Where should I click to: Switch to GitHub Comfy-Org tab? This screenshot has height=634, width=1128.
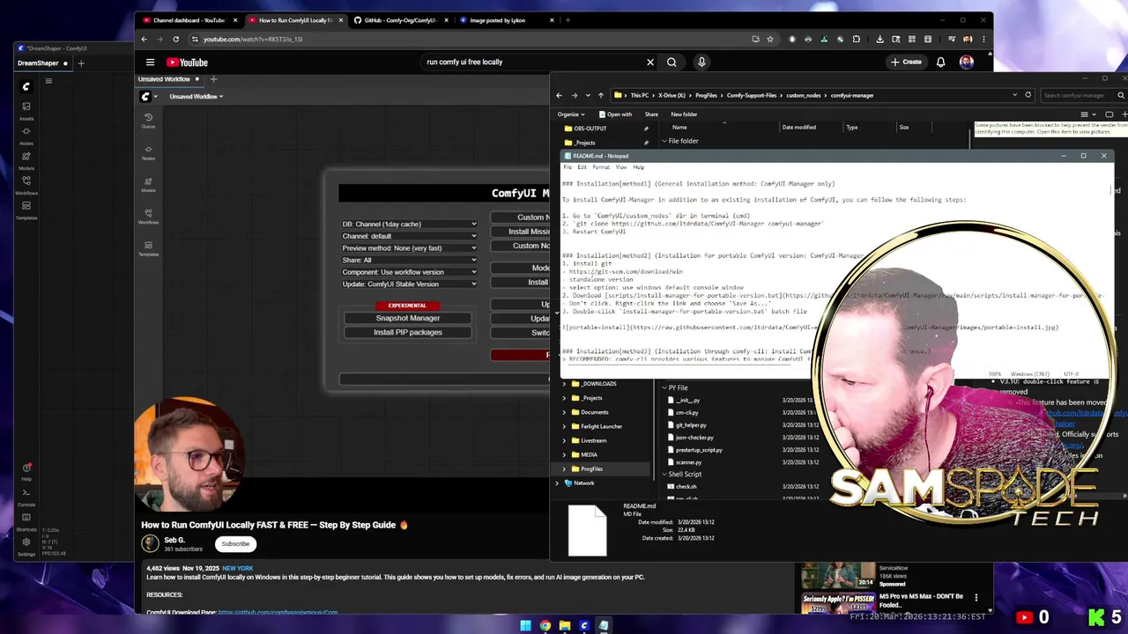[400, 20]
